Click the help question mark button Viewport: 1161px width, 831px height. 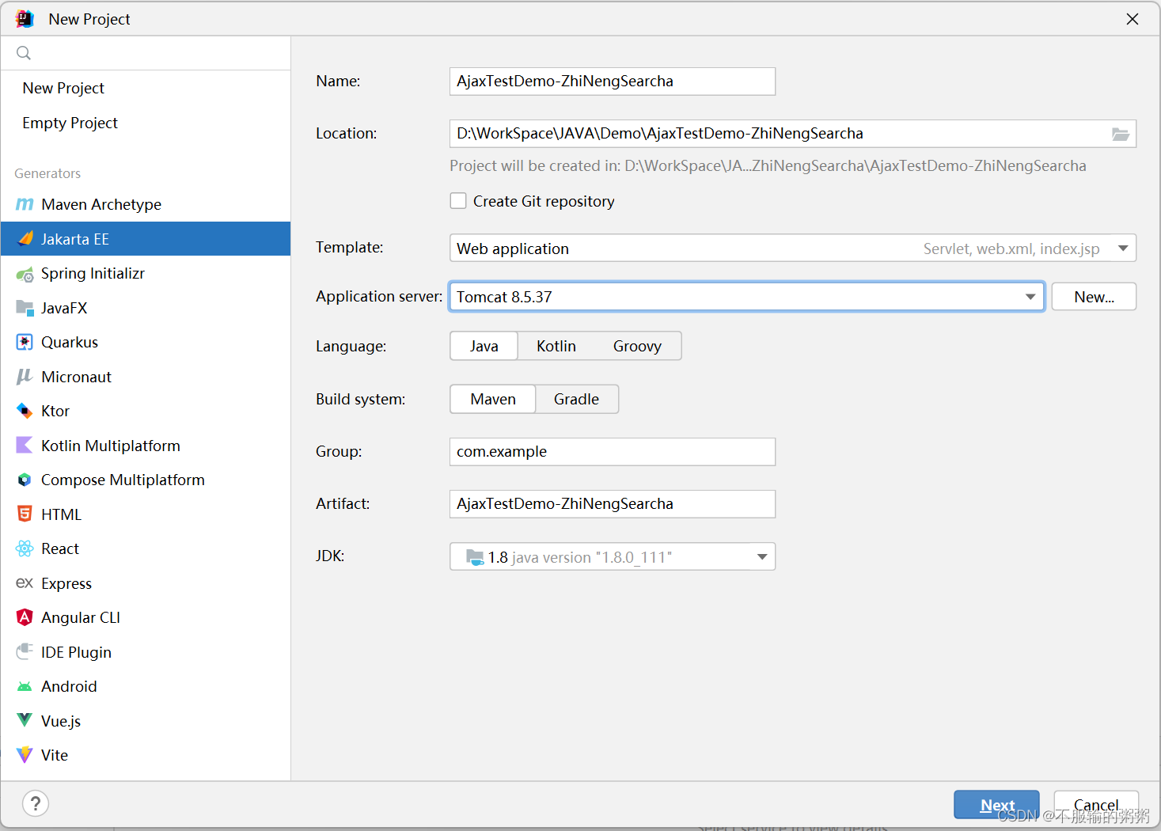[36, 804]
